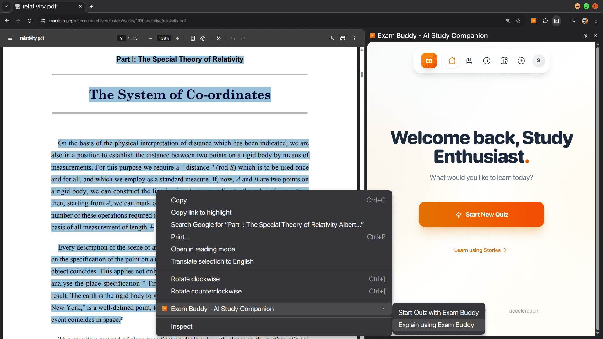Open the PDF annotation draw tool
The image size is (603, 339).
point(219,38)
